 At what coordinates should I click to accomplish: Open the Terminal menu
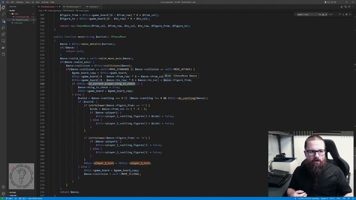point(44,2)
